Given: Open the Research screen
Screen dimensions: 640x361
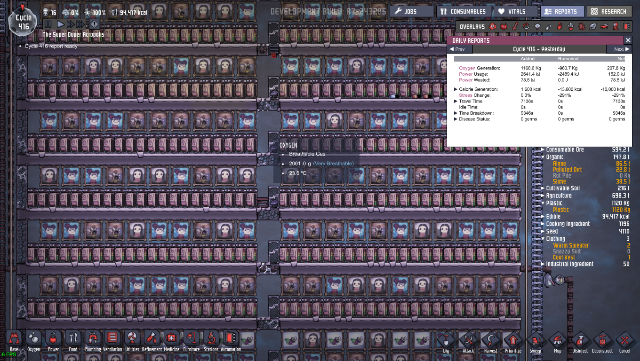Looking at the screenshot, I should [609, 11].
